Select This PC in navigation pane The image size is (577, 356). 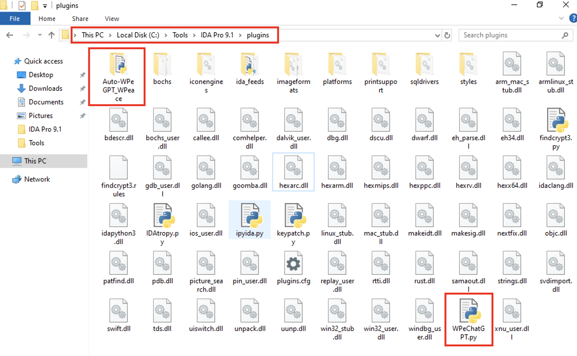(44, 161)
